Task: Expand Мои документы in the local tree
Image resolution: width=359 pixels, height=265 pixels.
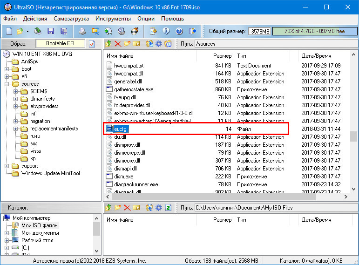Action: (7, 233)
